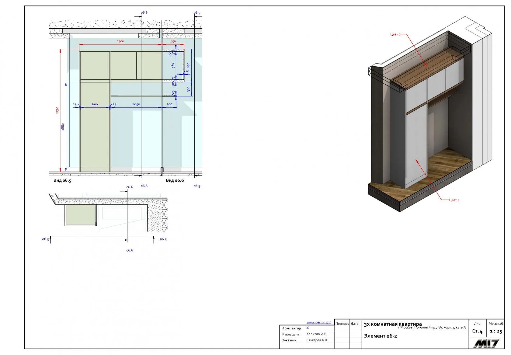This screenshot has height=355, width=511.
Task: Click the scale value 1 : 25
Action: pos(496,331)
